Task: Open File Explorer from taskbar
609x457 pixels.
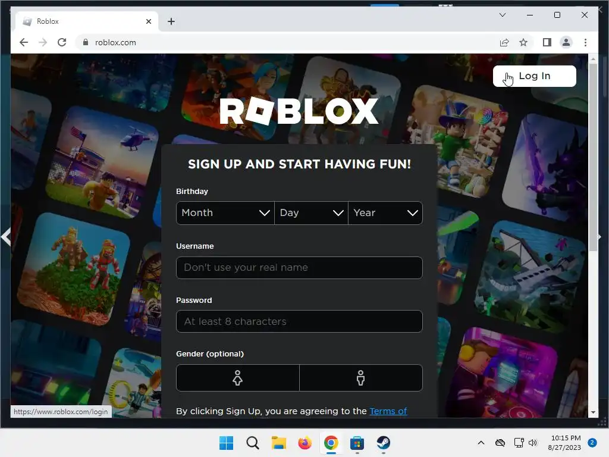Action: [x=278, y=443]
